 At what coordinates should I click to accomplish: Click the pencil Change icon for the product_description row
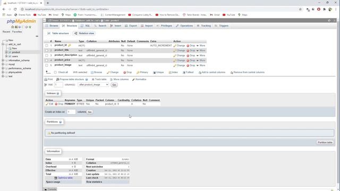tap(175, 56)
